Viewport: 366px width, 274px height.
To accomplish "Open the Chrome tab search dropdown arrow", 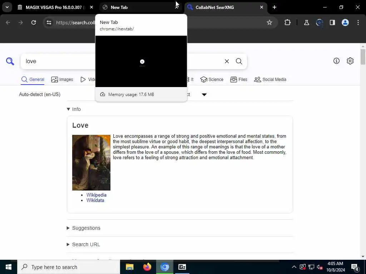I will click(x=7, y=7).
